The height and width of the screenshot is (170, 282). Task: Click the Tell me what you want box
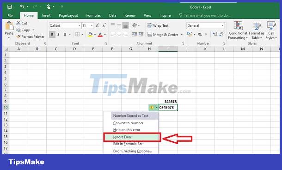point(205,15)
